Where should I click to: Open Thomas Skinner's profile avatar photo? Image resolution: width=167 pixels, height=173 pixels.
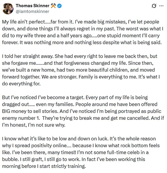pyautogui.click(x=8, y=9)
